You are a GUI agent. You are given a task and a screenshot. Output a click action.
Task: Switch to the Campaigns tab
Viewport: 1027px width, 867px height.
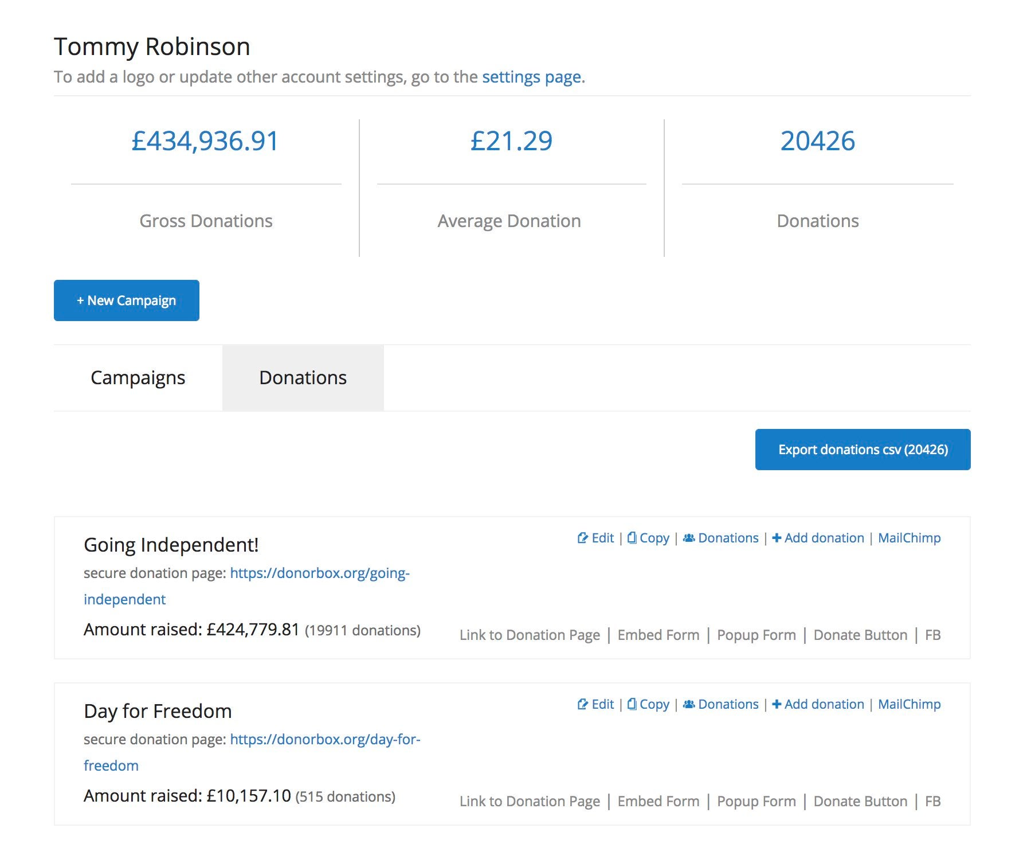pyautogui.click(x=137, y=377)
